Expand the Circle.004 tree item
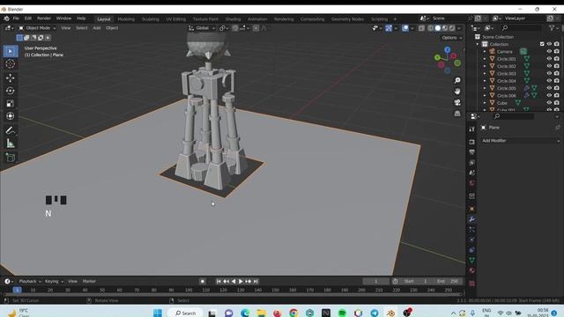Viewport: 564px width, 317px height. point(485,81)
